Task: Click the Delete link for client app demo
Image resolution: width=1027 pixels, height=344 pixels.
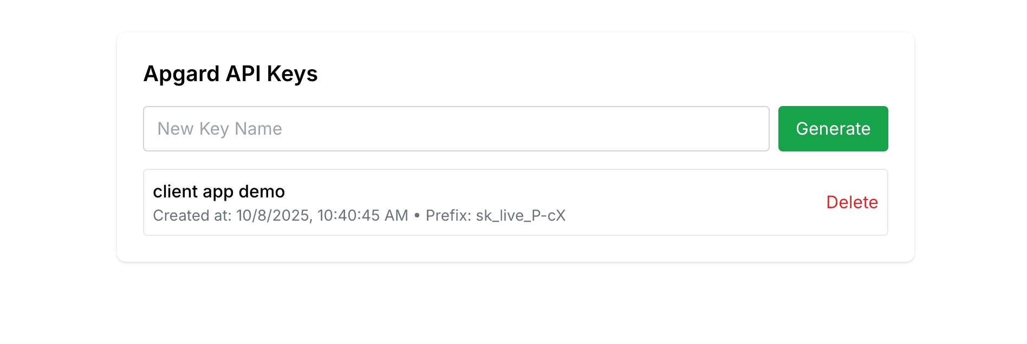Action: [852, 202]
